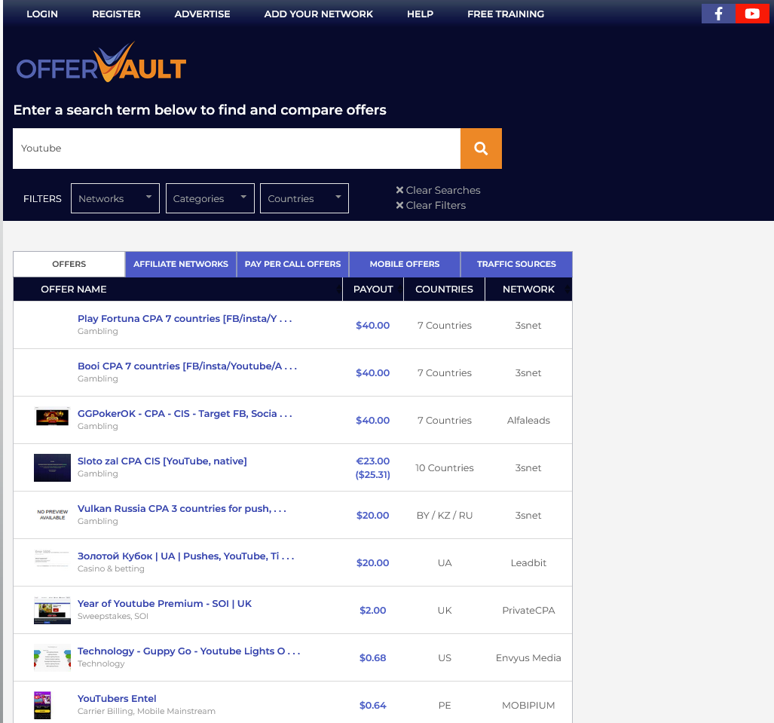Click the Sloto zal offer thumbnail

(x=52, y=467)
